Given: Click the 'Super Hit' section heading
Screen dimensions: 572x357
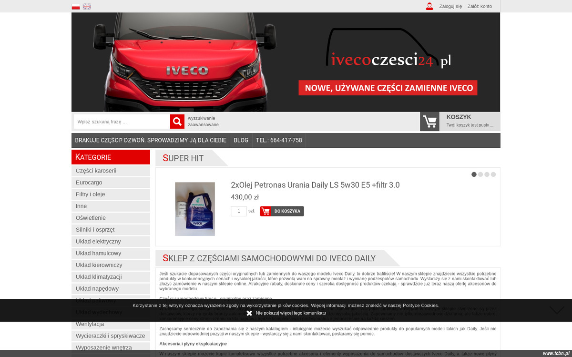Looking at the screenshot, I should (183, 158).
